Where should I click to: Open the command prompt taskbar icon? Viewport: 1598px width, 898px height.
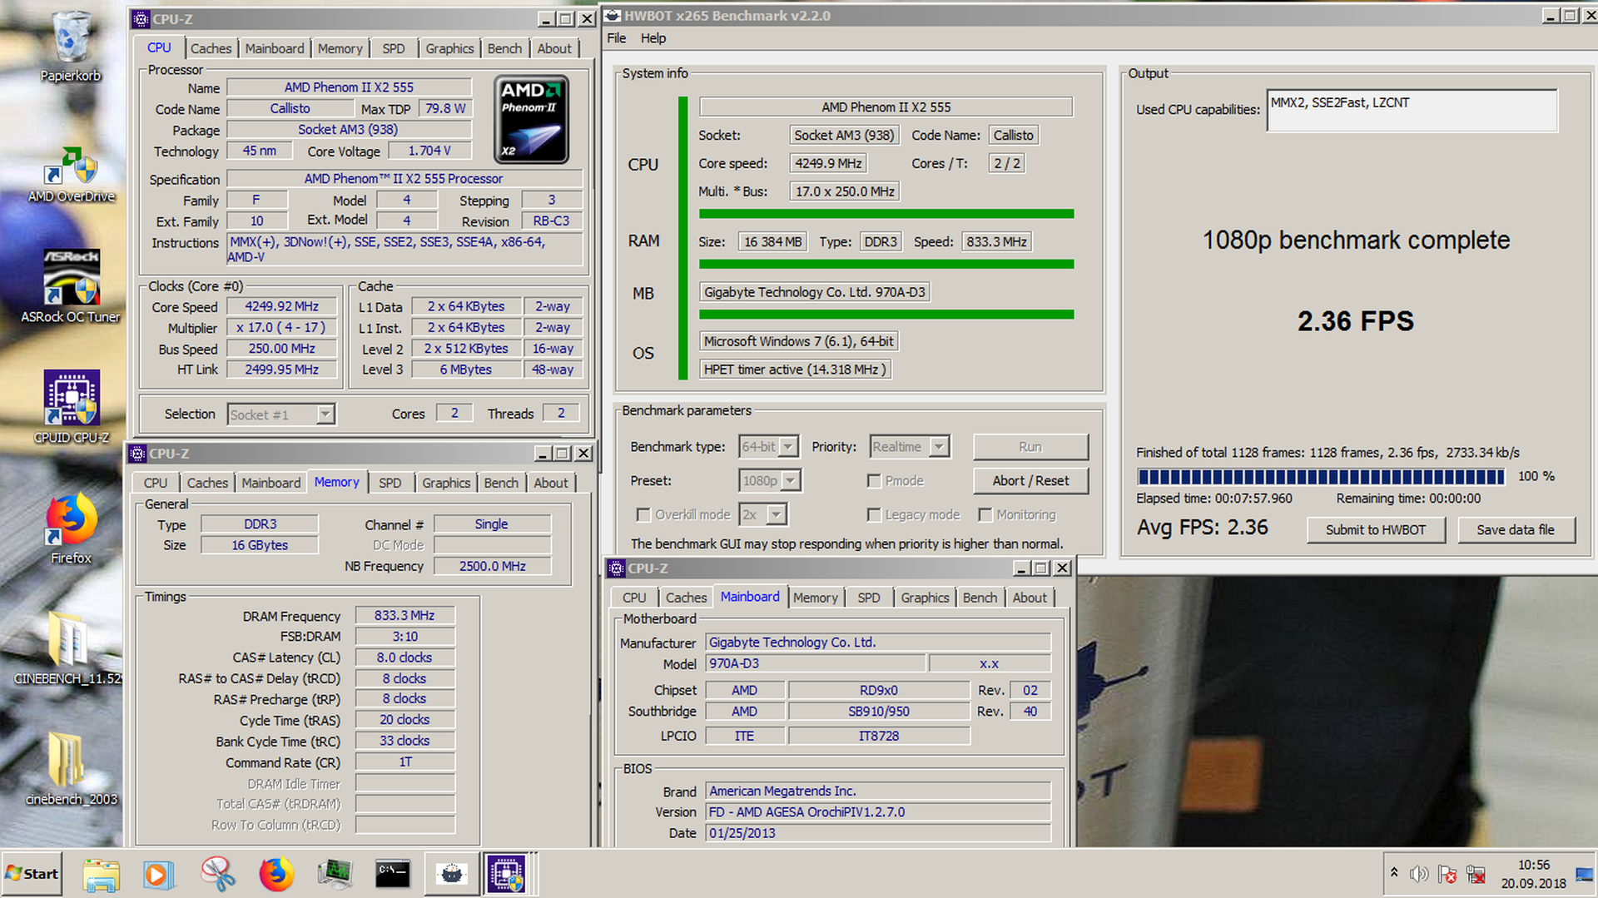393,874
